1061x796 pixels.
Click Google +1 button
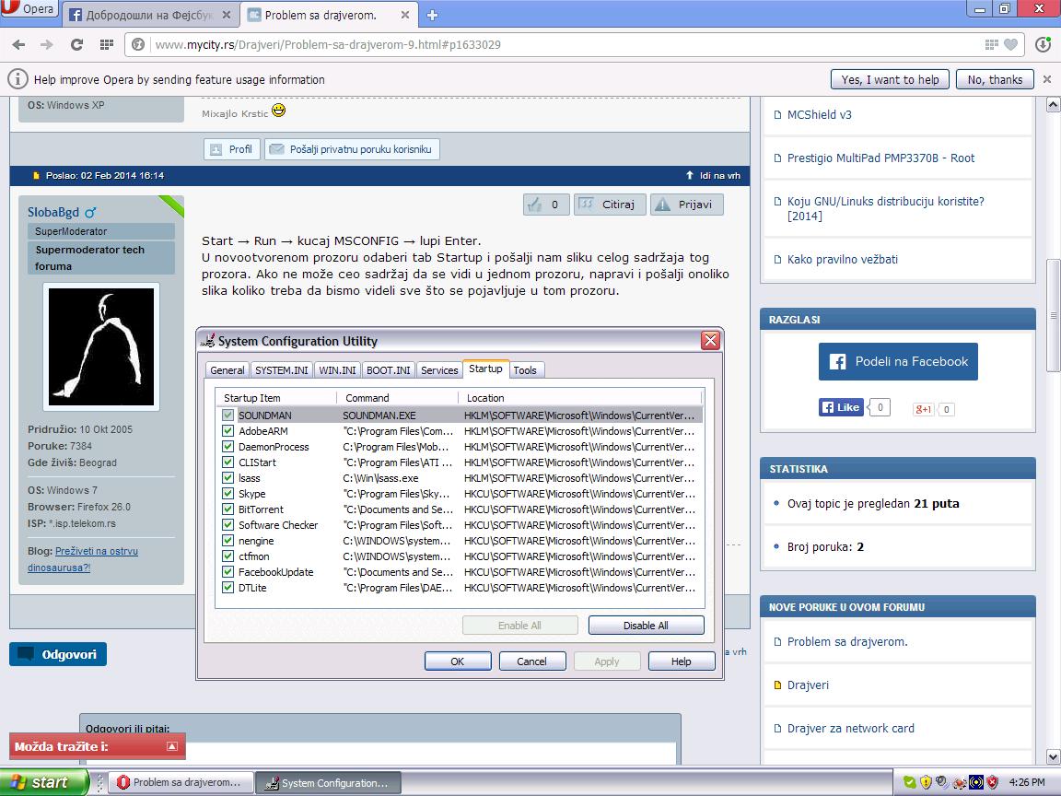click(x=923, y=409)
